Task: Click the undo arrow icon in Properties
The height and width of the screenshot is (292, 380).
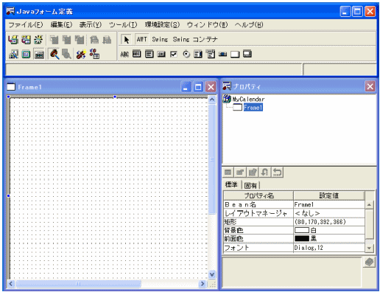Action: (277, 172)
